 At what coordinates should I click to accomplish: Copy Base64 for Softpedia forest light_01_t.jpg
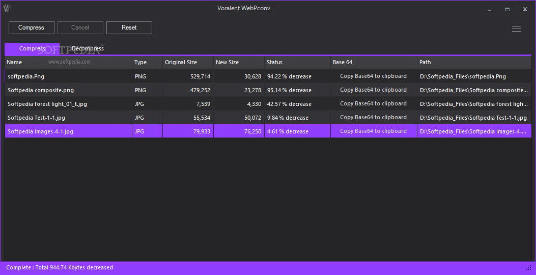(x=373, y=104)
